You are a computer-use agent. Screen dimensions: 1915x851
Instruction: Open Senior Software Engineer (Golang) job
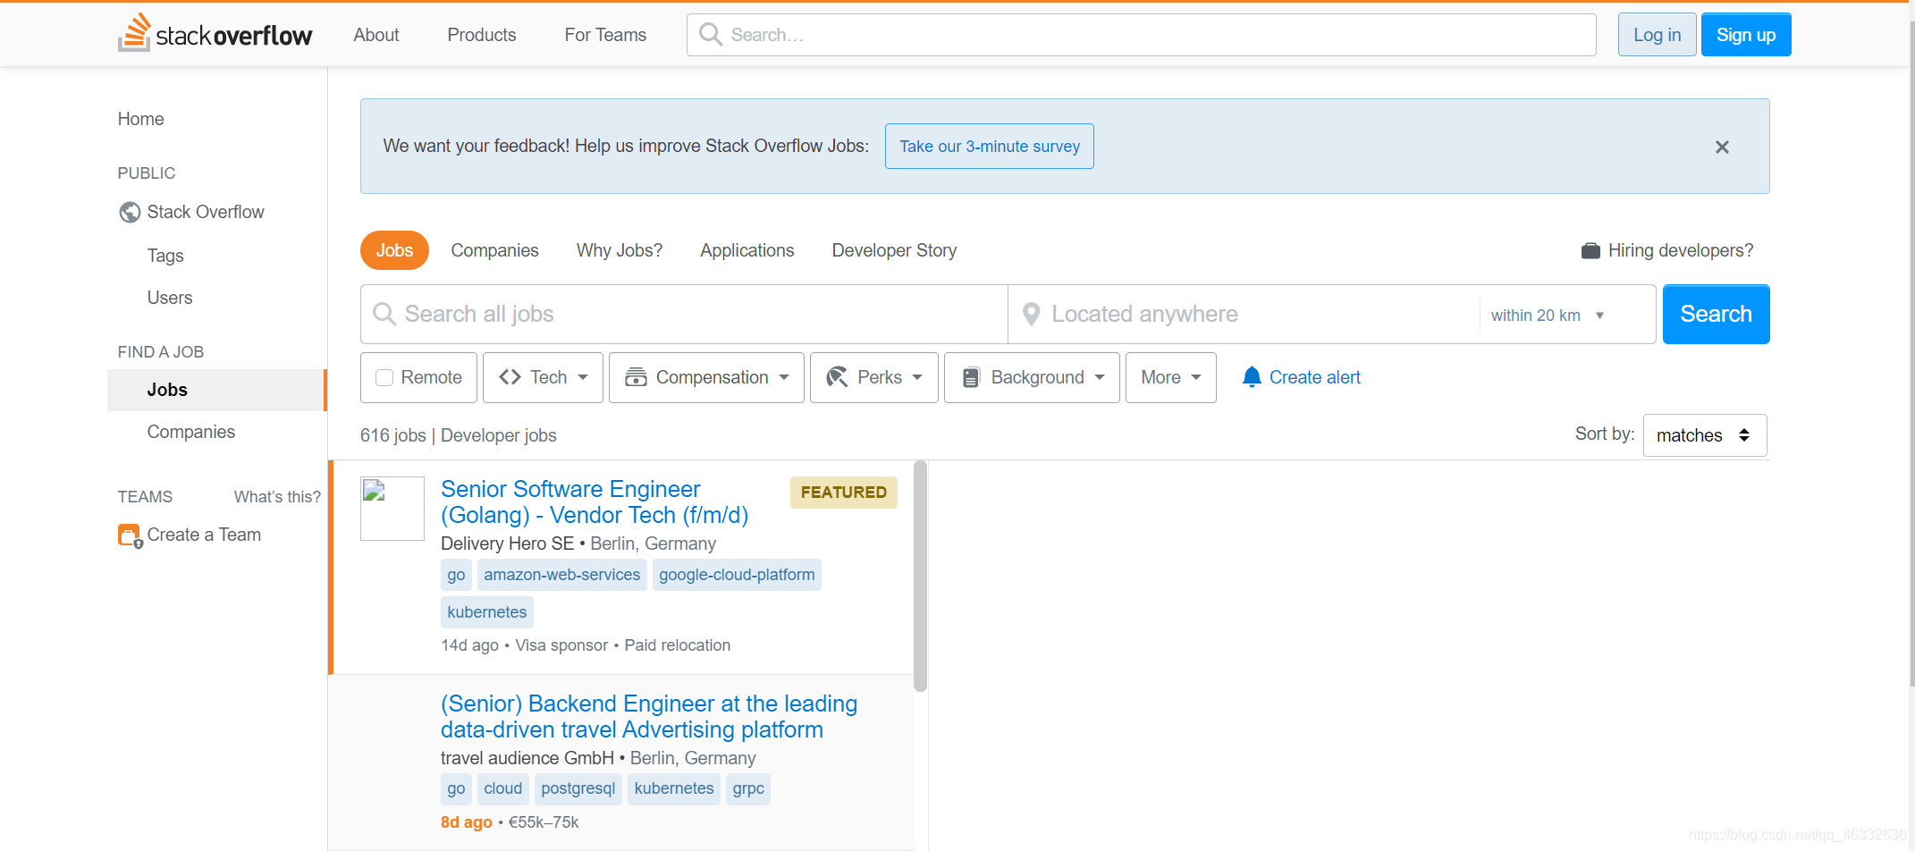[595, 502]
